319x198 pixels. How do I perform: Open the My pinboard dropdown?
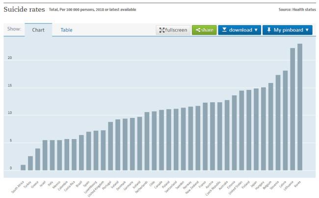click(x=287, y=30)
